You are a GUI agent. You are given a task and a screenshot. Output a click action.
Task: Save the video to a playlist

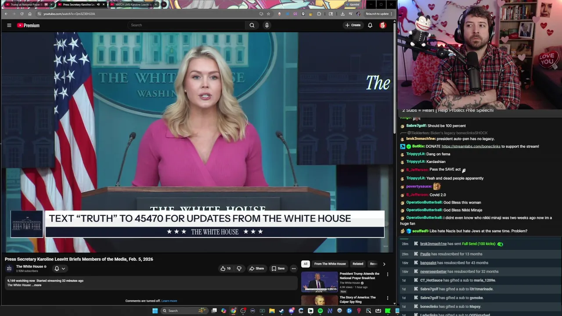[278, 269]
